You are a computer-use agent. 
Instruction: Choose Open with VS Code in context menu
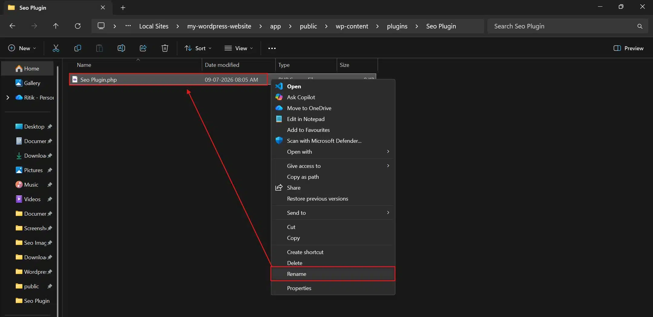333,86
